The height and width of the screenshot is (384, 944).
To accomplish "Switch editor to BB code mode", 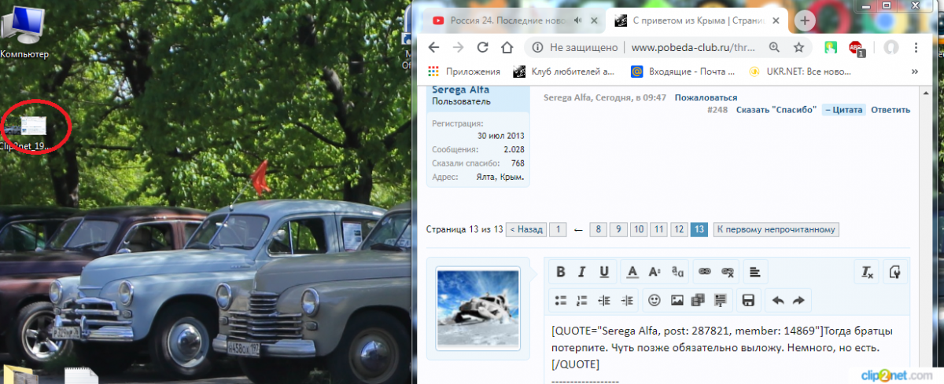I will pyautogui.click(x=894, y=272).
